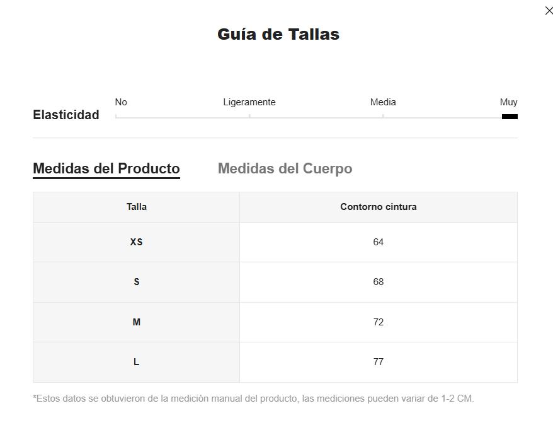Click the manual measurement footnote text
553x425 pixels.
click(x=253, y=399)
